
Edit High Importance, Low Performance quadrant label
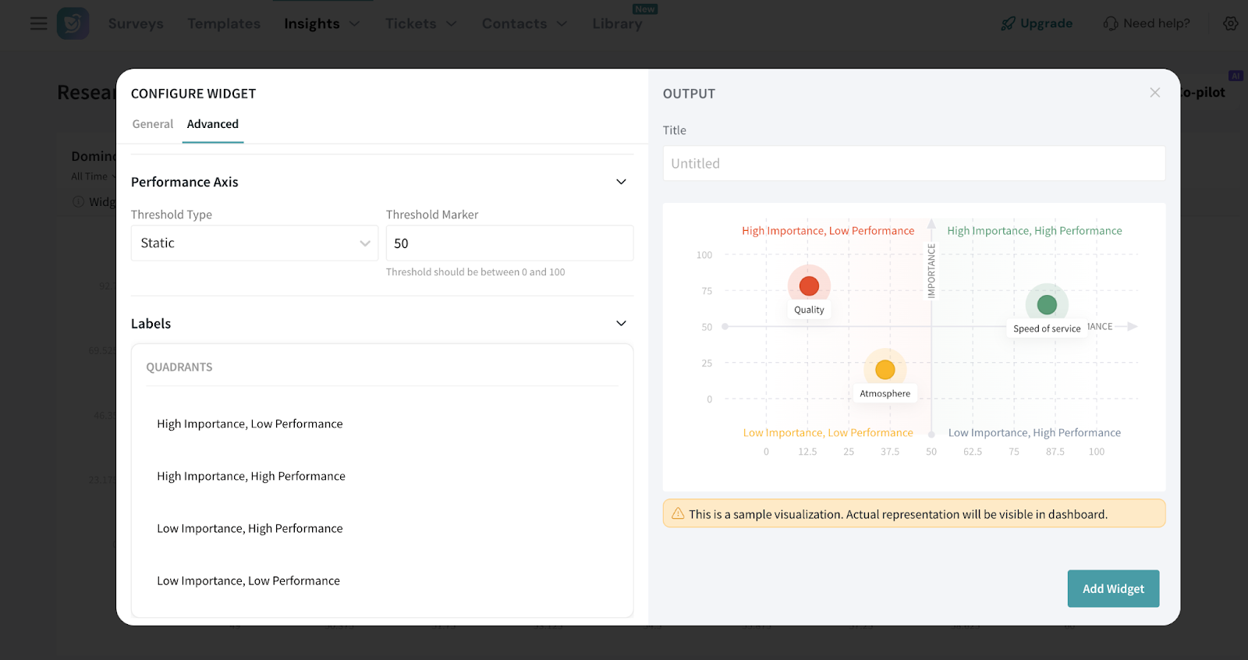250,424
